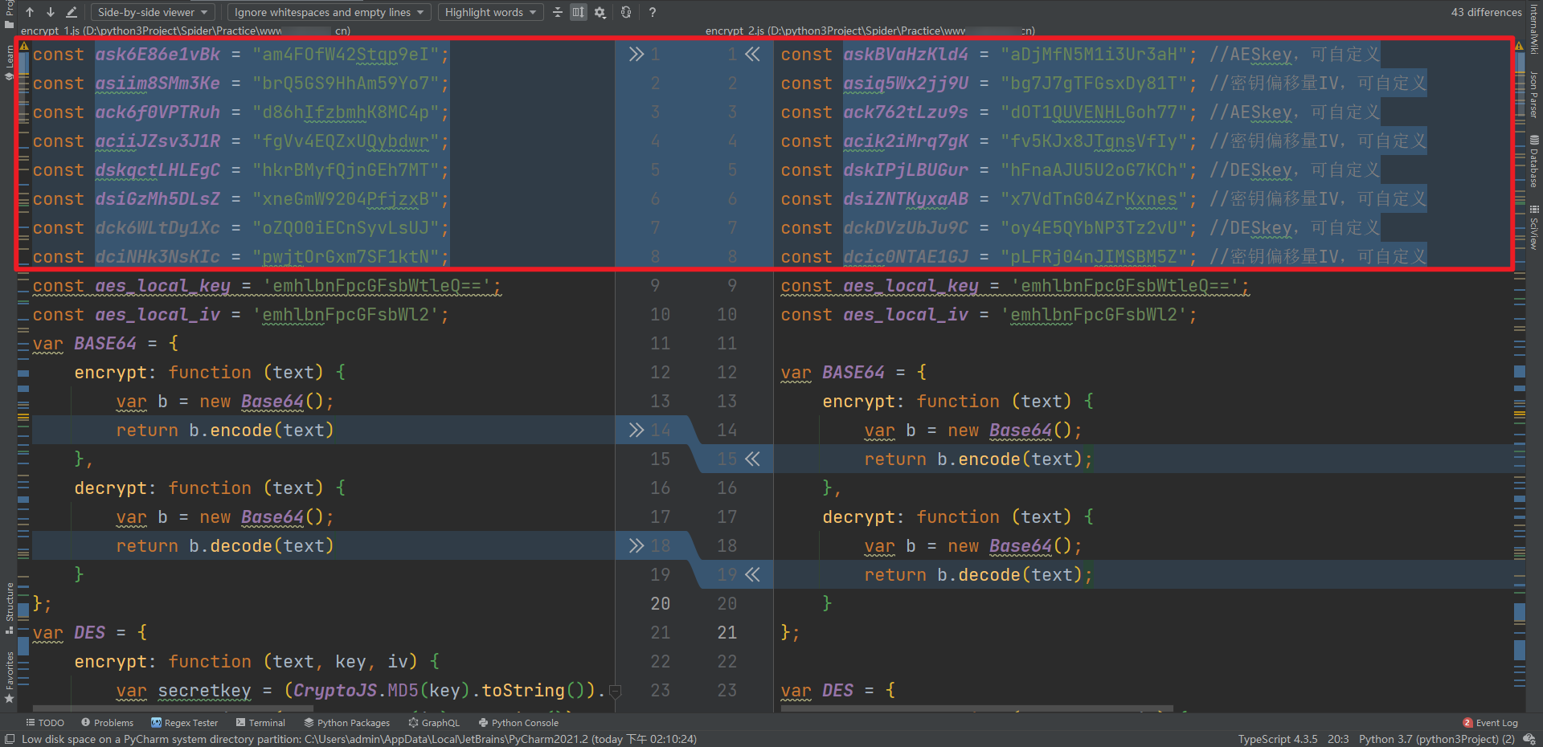Viewport: 1543px width, 747px height.
Task: Click askBVaHzKld4 constant in right pane
Action: coord(906,55)
